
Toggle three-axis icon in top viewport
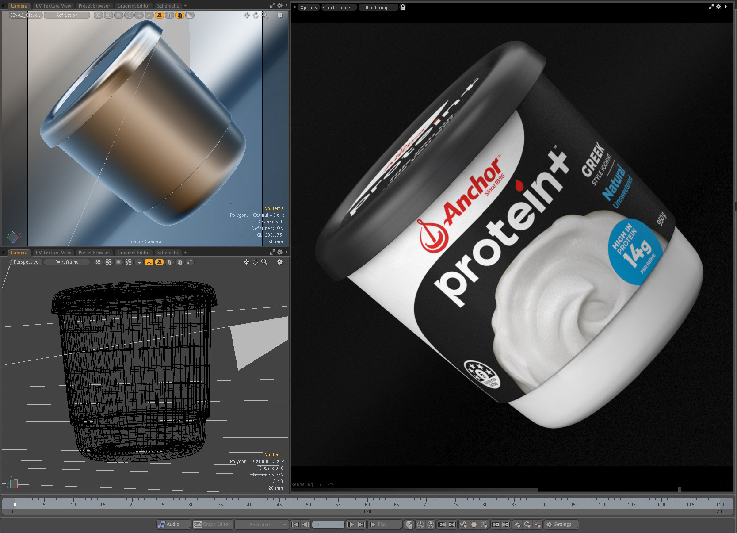tap(149, 15)
